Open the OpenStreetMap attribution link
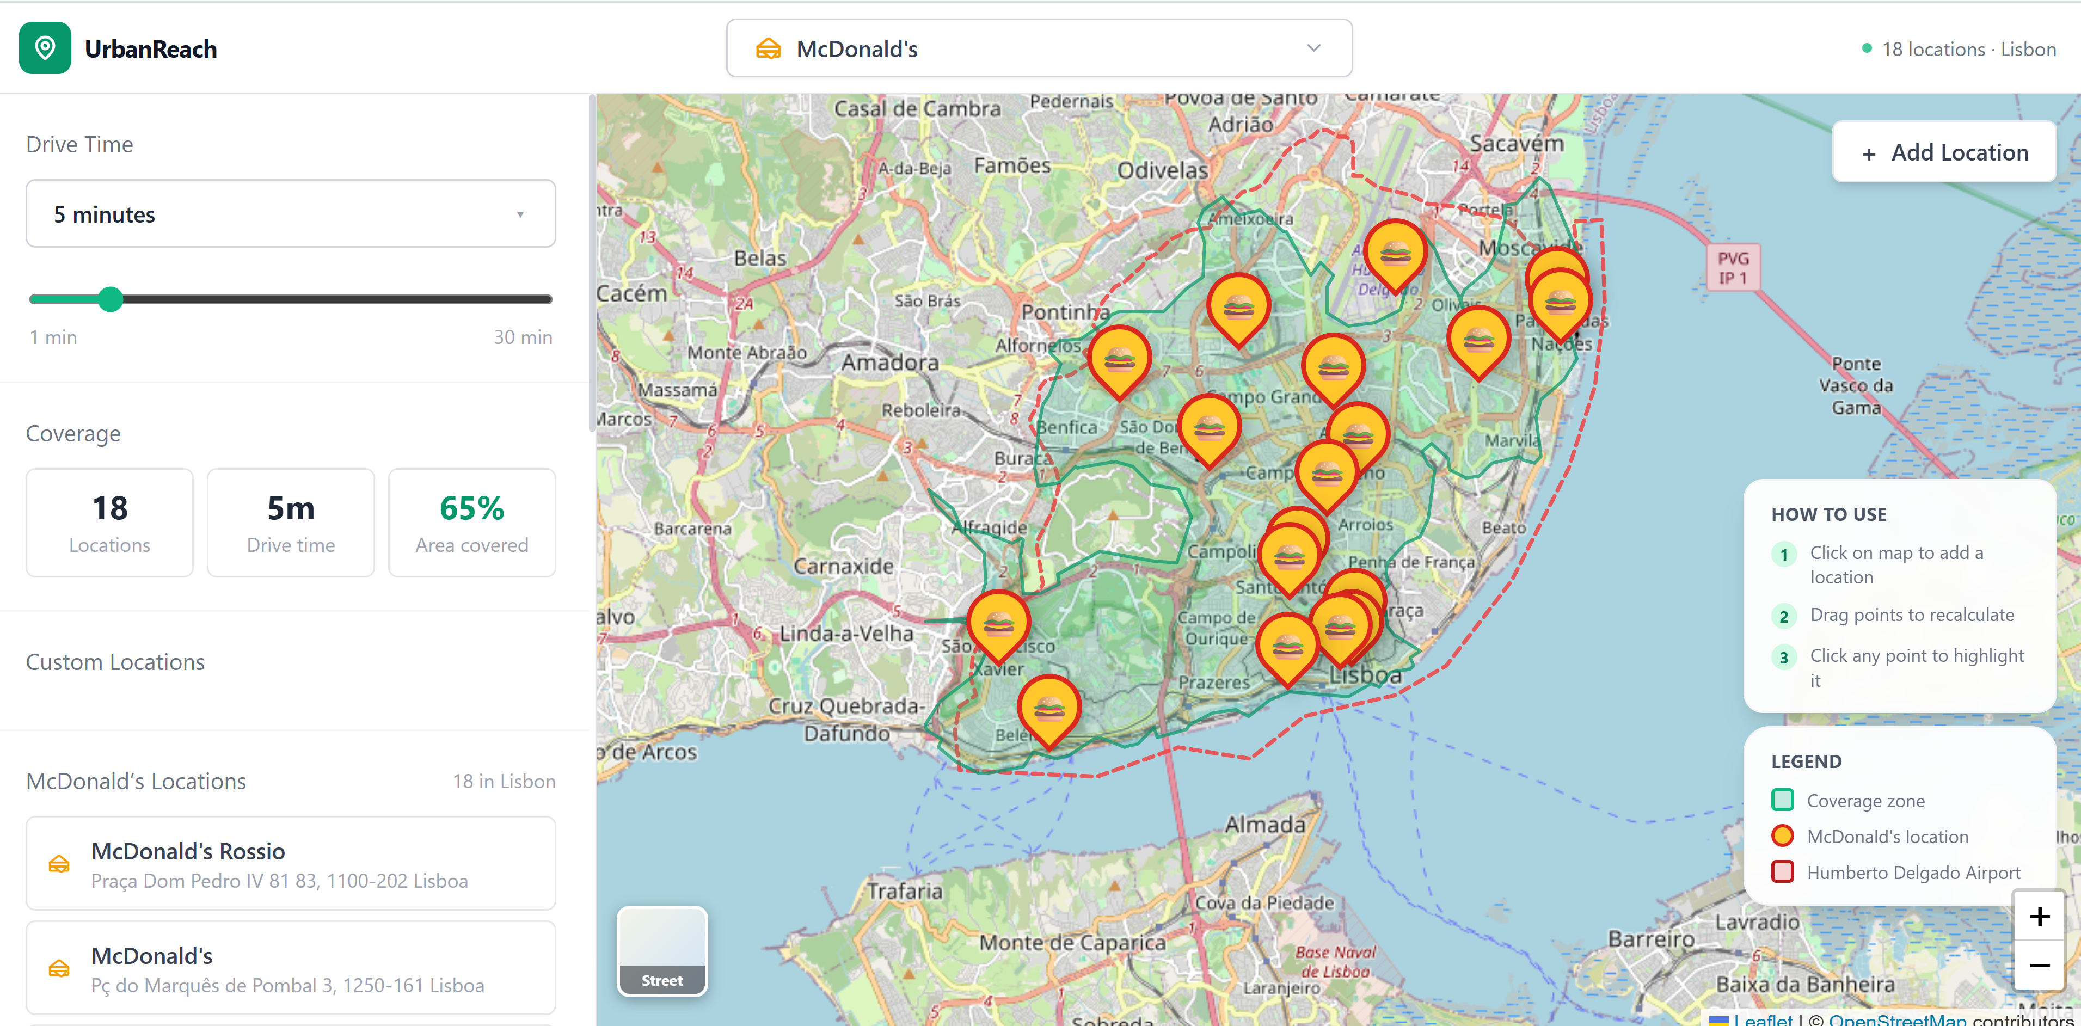Screen dimensions: 2081x1026 (1897, 1019)
